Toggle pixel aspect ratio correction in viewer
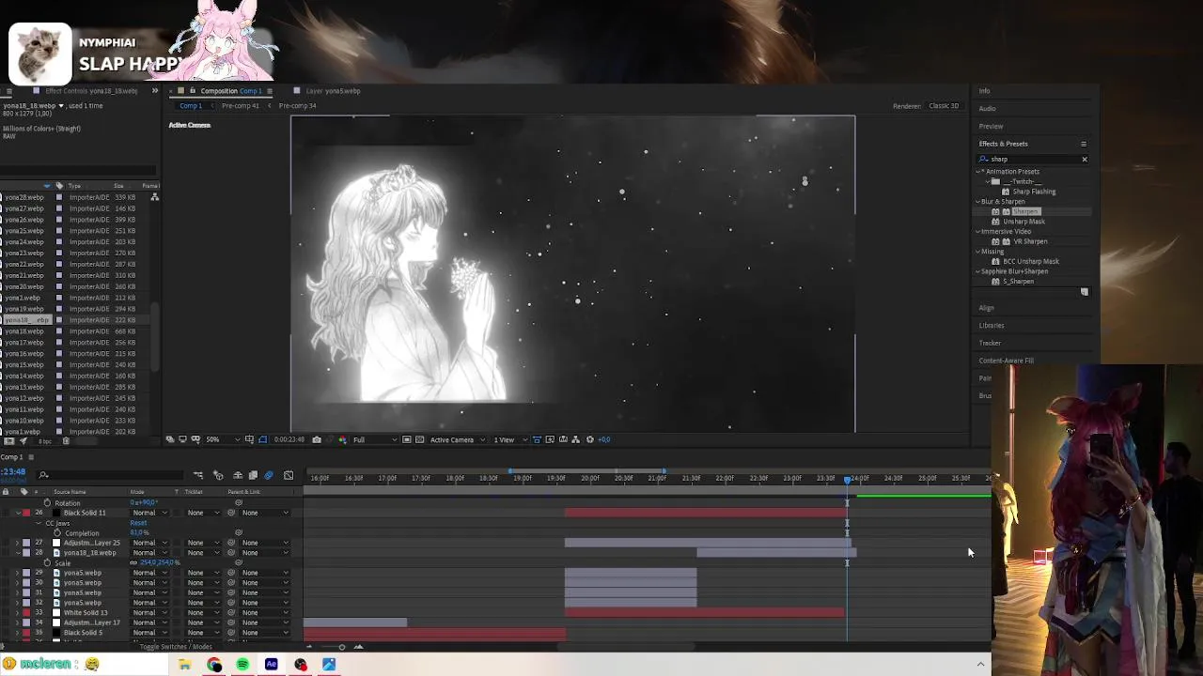This screenshot has width=1203, height=676. point(537,439)
